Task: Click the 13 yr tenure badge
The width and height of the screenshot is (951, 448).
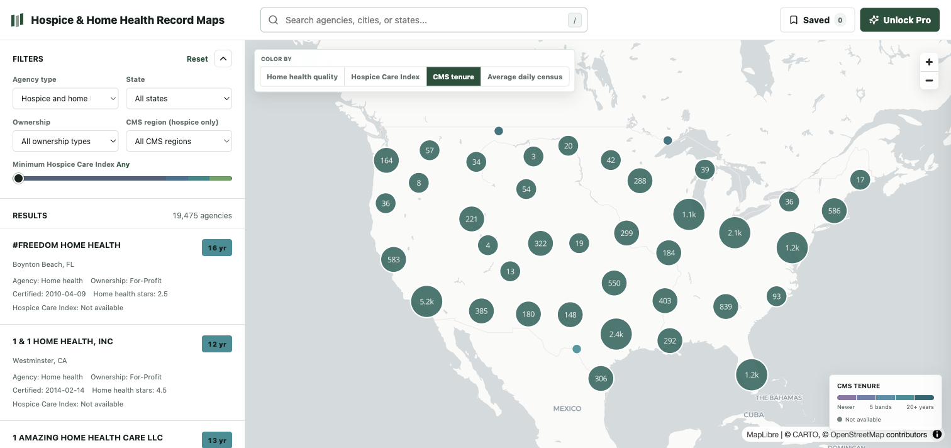Action: [x=217, y=440]
